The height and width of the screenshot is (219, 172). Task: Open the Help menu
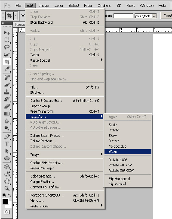click(162, 6)
